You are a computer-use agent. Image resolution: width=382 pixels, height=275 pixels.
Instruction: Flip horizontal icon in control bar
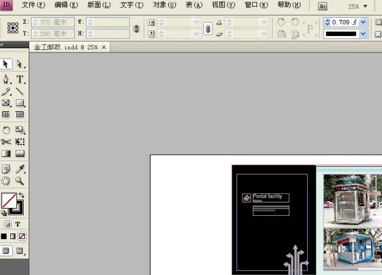281,34
